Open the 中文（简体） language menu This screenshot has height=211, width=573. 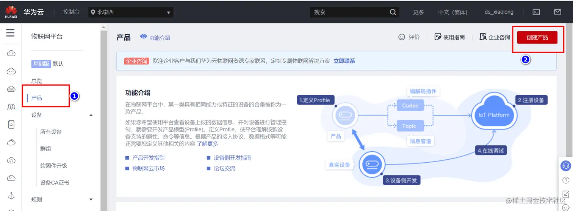click(x=453, y=12)
